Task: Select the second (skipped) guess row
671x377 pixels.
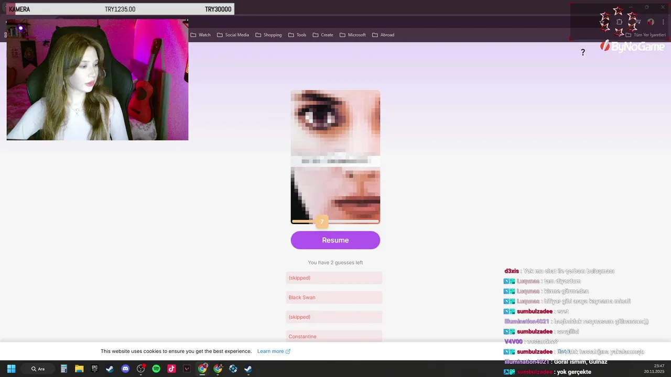Action: (x=334, y=317)
